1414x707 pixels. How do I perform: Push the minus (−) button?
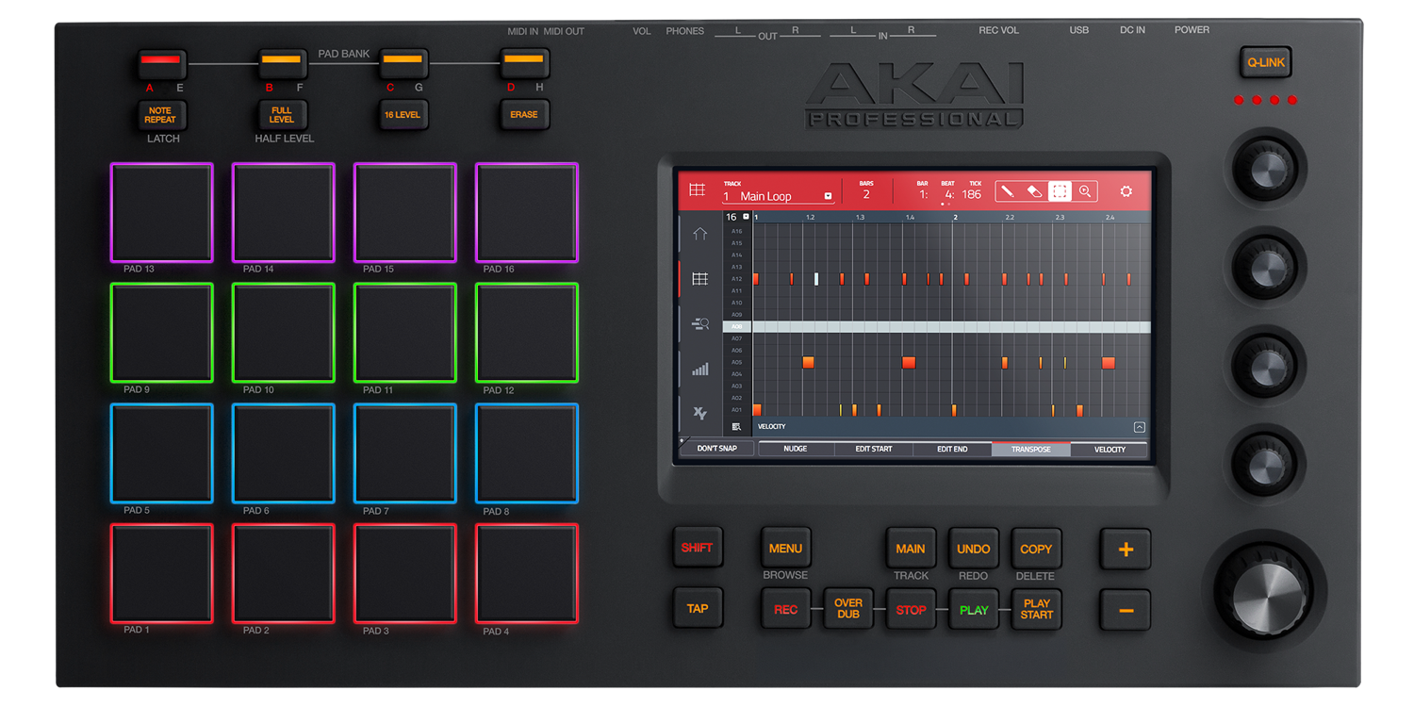point(1126,610)
